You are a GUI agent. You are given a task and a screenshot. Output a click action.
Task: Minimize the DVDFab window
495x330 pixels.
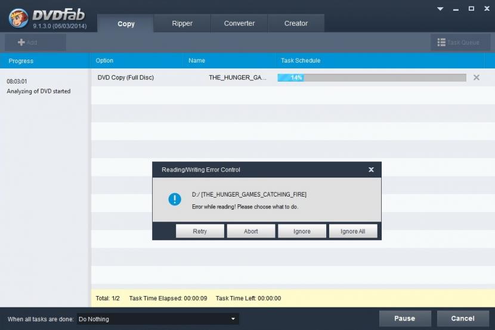click(x=456, y=10)
